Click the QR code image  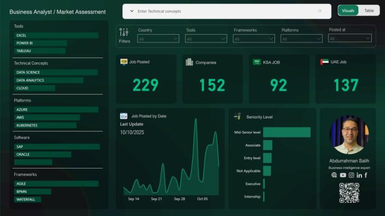click(x=349, y=193)
